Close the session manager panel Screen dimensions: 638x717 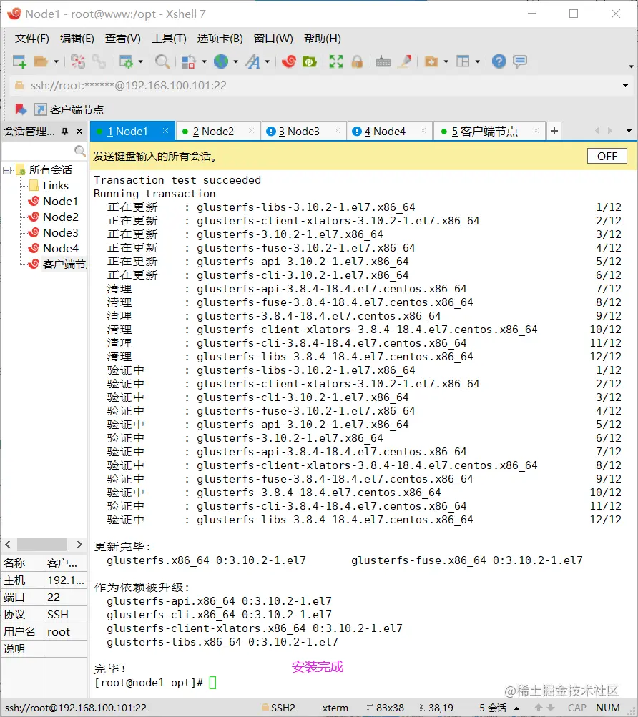point(79,132)
